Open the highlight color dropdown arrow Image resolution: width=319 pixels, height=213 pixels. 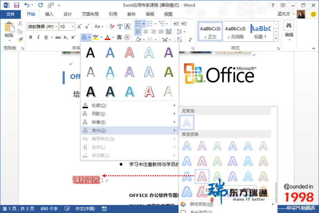tap(101, 37)
